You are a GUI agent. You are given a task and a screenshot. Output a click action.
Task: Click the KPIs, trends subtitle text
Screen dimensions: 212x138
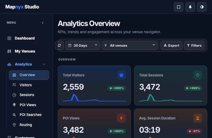point(109,32)
